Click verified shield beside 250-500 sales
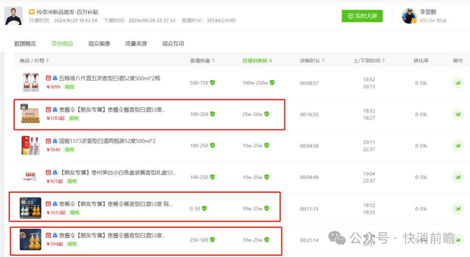The image size is (470, 257). coord(212,240)
